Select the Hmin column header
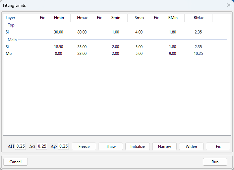This screenshot has height=170, width=234. click(x=59, y=18)
